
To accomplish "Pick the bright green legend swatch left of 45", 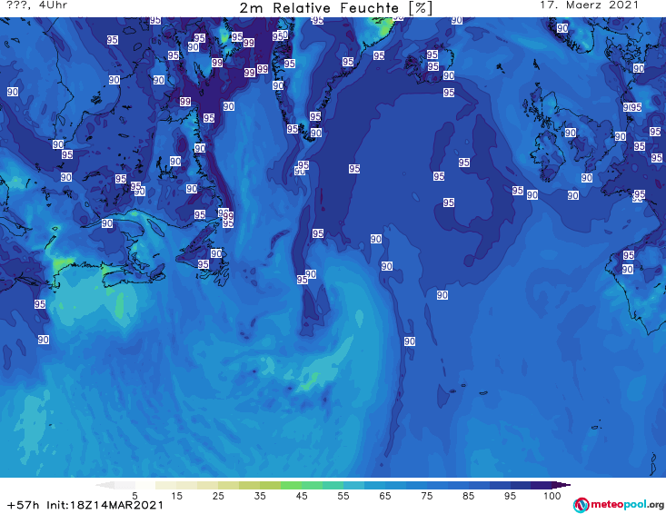I will 291,485.
